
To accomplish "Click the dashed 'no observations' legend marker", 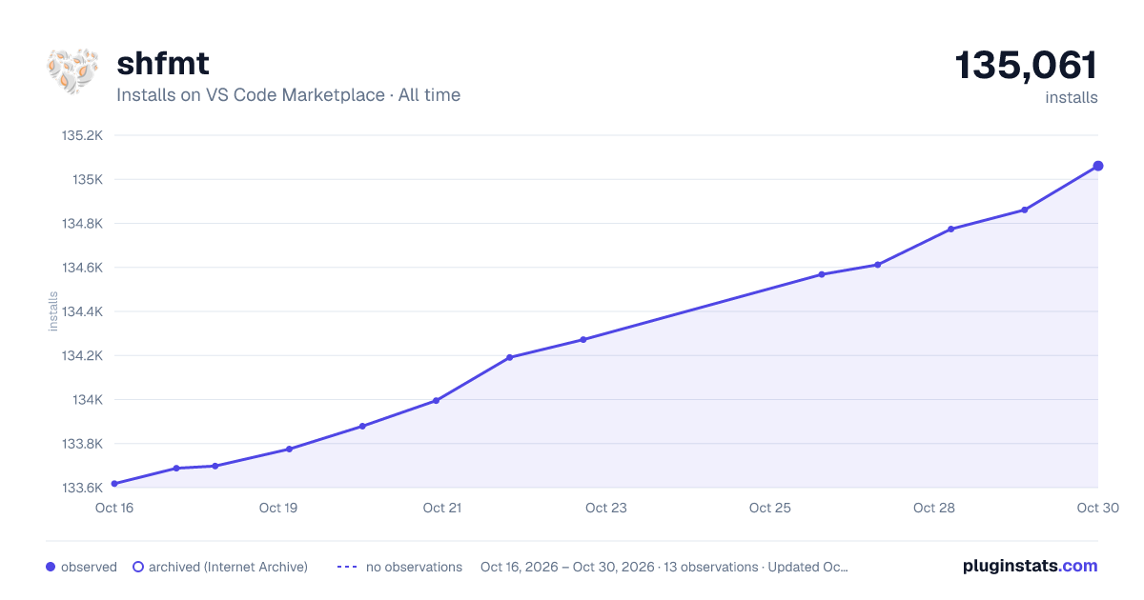I will point(347,567).
